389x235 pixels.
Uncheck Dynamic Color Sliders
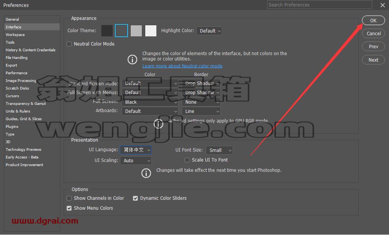point(135,198)
